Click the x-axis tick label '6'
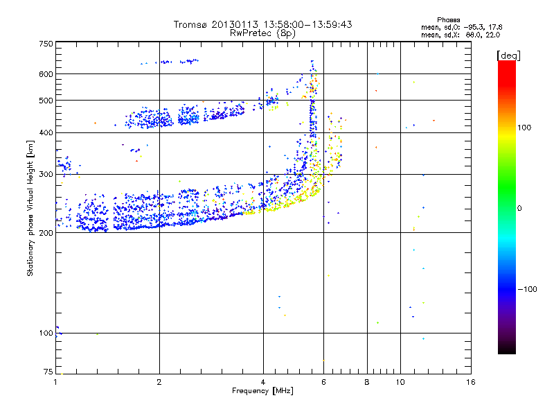This screenshot has height=416, width=554. (323, 382)
